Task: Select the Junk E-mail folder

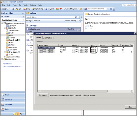Action: coord(13,40)
